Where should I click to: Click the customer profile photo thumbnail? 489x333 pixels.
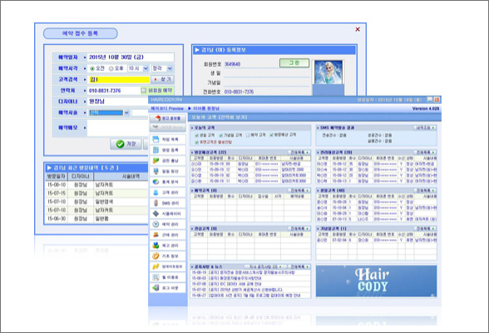click(328, 72)
